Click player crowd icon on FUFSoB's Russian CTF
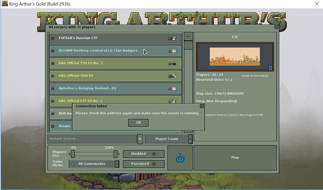Image resolution: width=323 pixels, height=190 pixels. click(x=170, y=38)
